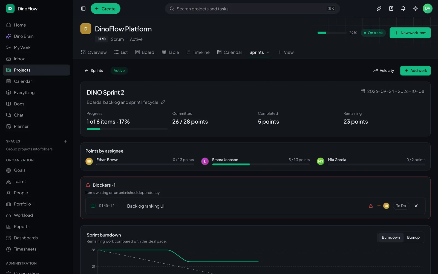Click EB assignee avatar on DINO-12 row
Image resolution: width=438 pixels, height=274 pixels.
[386, 206]
